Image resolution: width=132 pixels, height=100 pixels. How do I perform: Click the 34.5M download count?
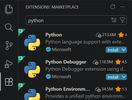click(x=104, y=89)
